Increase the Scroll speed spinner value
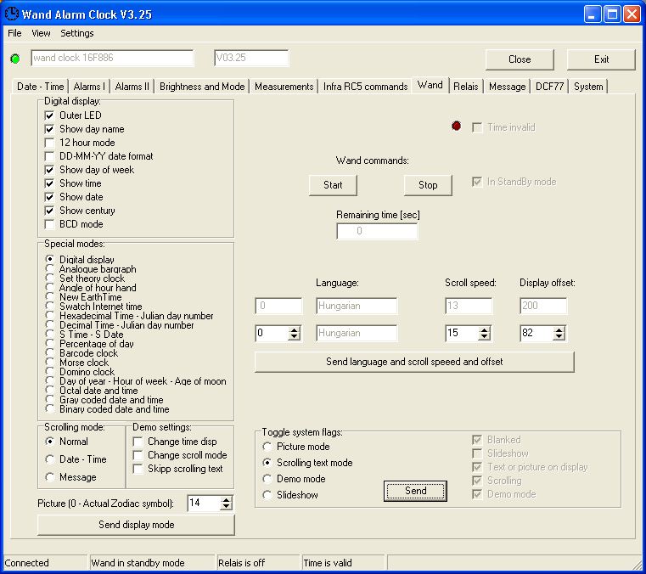 pyautogui.click(x=484, y=329)
